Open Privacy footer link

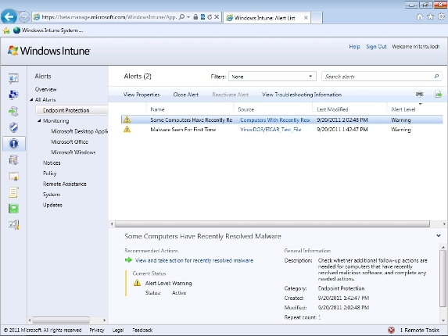pos(97,330)
